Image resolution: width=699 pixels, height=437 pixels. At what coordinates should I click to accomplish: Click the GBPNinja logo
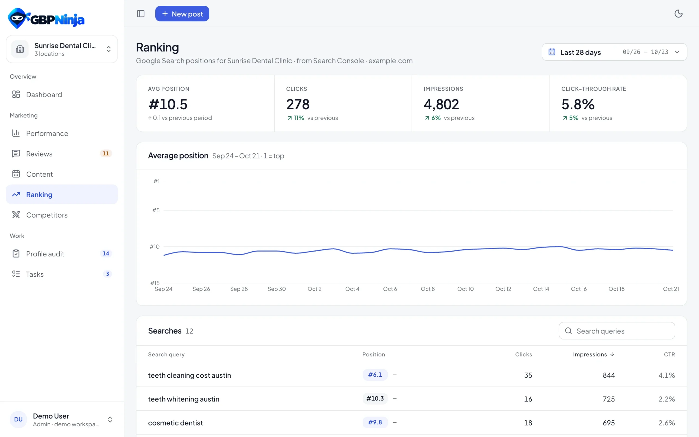coord(46,19)
